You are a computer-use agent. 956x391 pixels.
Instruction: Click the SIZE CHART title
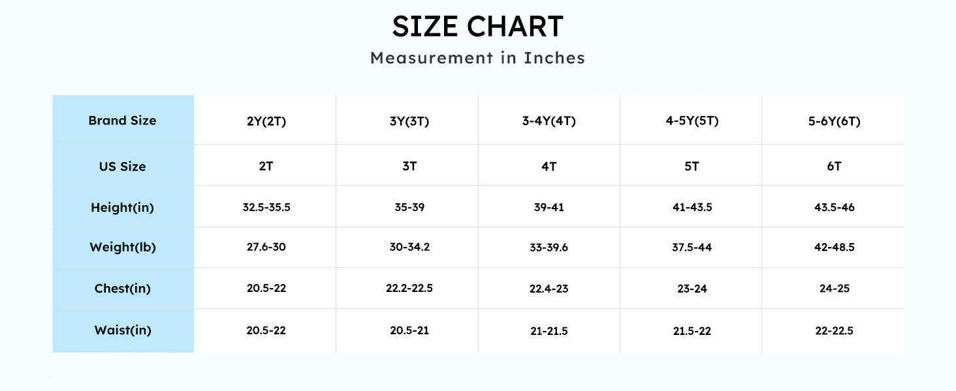tap(477, 27)
